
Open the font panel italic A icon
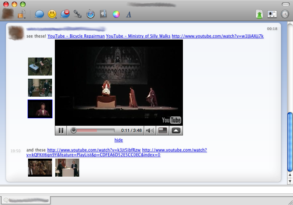pyautogui.click(x=128, y=14)
